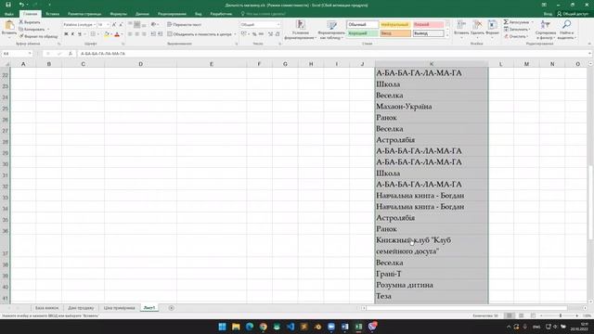Expand the Name Box dropdown arrow
The width and height of the screenshot is (594, 334).
(30, 54)
